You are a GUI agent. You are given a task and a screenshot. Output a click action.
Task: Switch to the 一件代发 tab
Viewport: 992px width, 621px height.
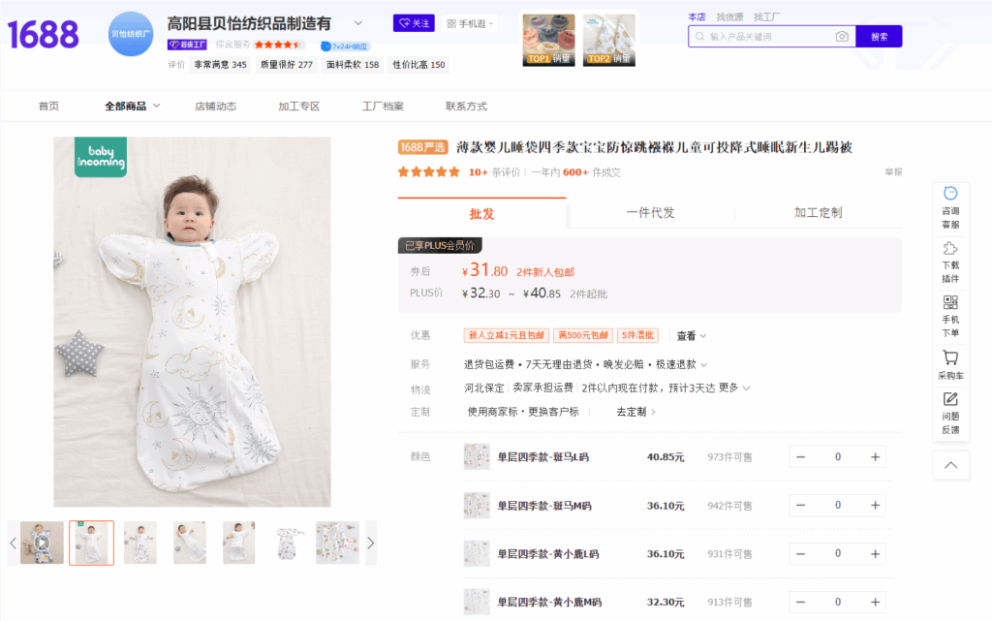pos(650,213)
